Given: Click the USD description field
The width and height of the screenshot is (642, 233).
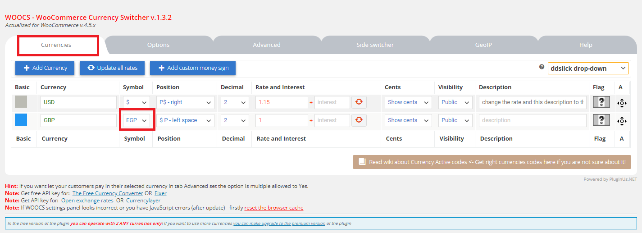Looking at the screenshot, I should point(533,102).
